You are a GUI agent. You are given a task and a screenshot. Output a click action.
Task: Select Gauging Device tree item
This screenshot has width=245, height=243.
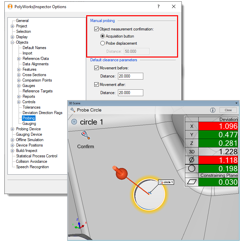click(29, 134)
